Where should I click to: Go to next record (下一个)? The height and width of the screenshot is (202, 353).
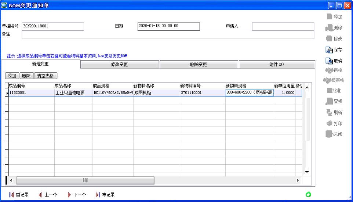click(76, 195)
